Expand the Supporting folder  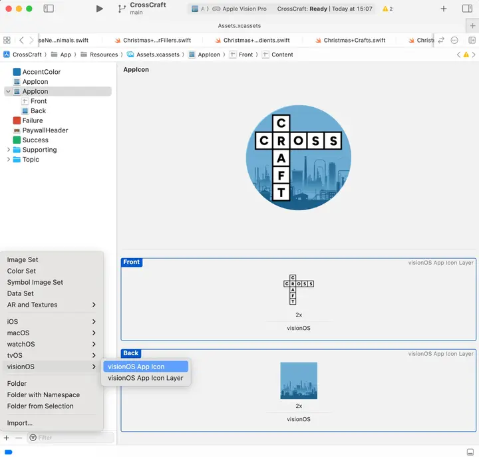tap(8, 150)
